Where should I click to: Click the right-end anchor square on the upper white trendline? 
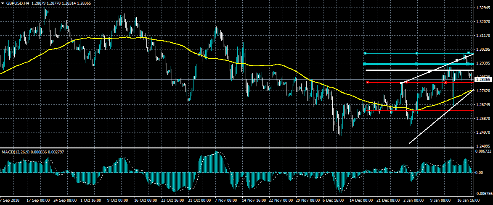point(457,61)
